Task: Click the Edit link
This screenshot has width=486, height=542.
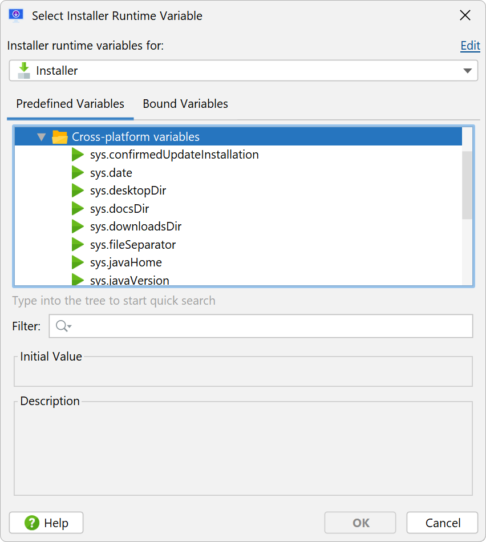Action: click(x=470, y=46)
